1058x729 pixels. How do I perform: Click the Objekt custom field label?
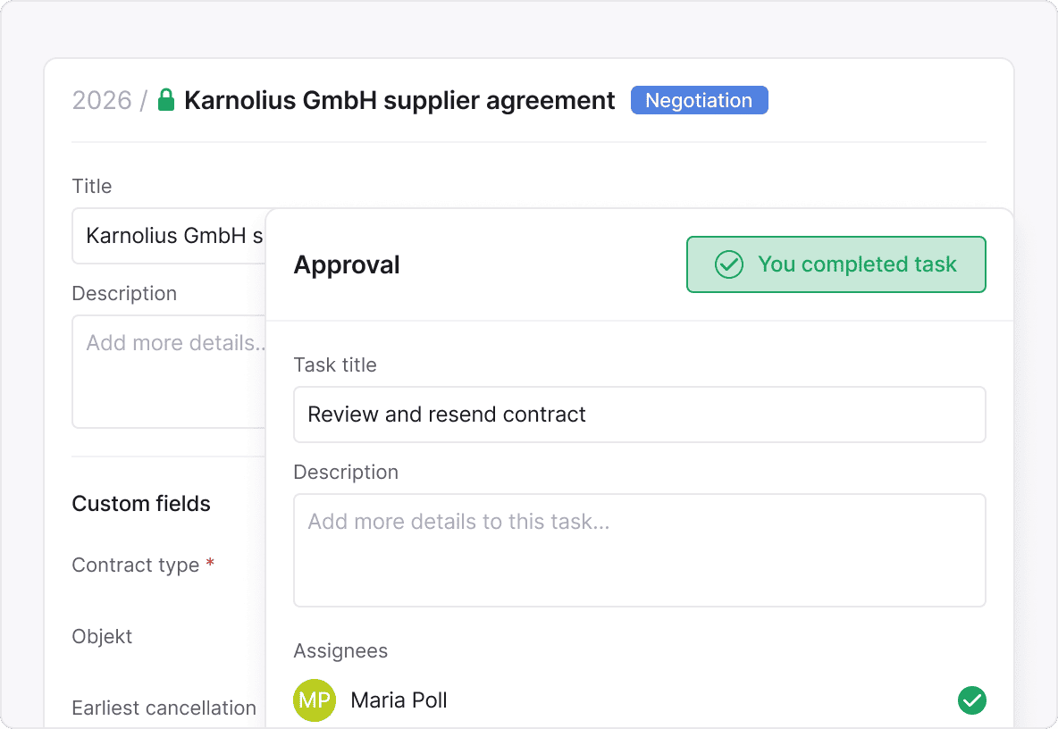(102, 636)
